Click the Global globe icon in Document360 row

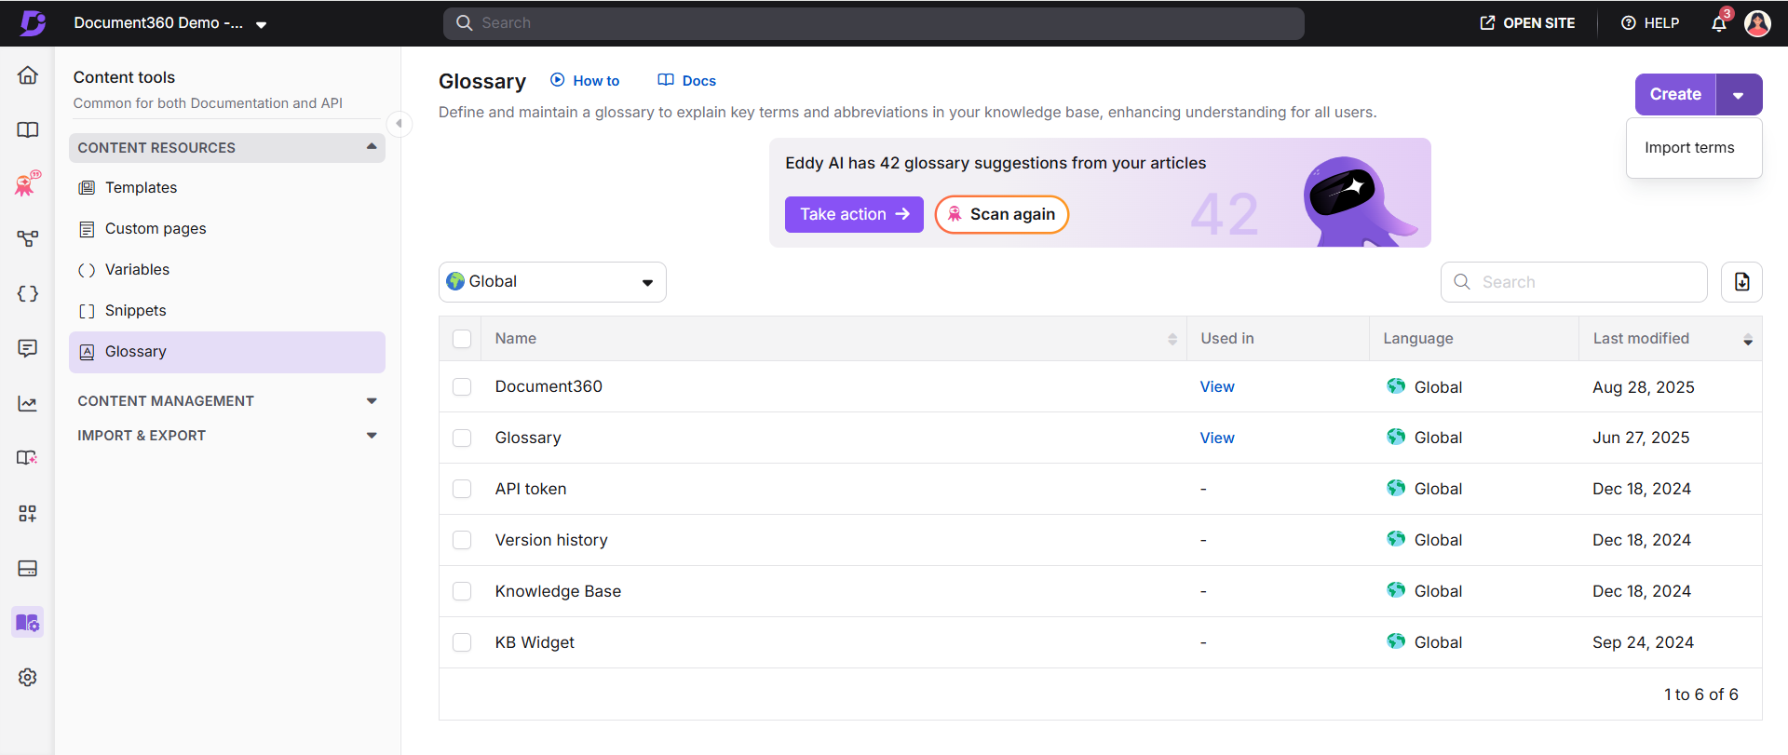pyautogui.click(x=1395, y=386)
